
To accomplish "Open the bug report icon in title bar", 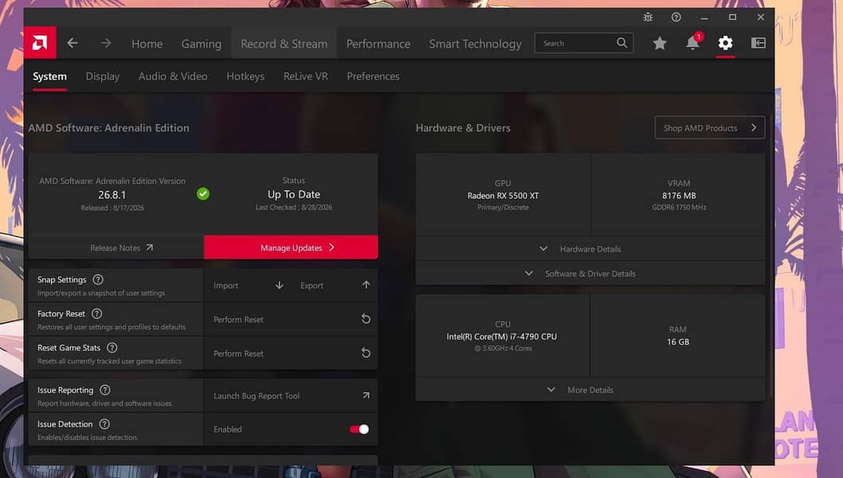I will click(x=648, y=18).
